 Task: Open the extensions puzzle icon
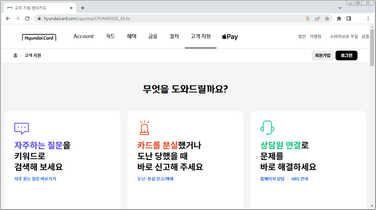pyautogui.click(x=339, y=18)
